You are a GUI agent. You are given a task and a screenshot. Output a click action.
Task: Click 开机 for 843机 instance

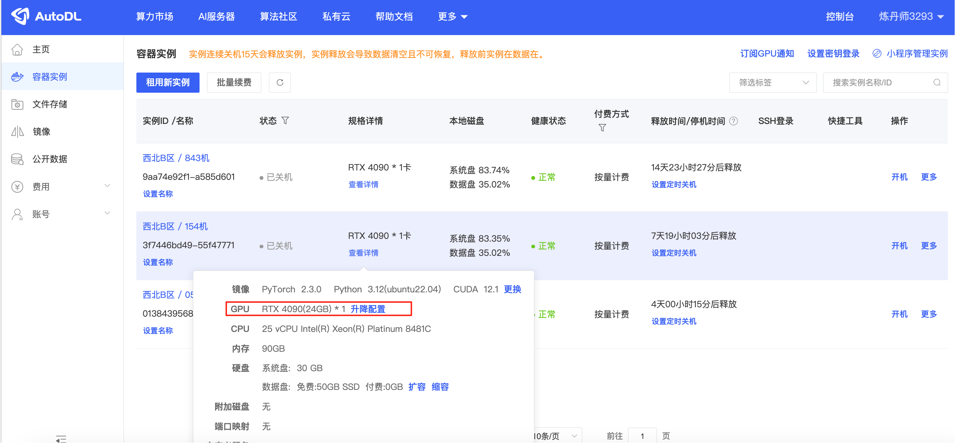click(x=899, y=177)
